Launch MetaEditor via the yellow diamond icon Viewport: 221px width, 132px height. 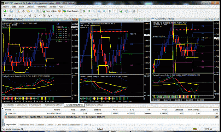59,11
